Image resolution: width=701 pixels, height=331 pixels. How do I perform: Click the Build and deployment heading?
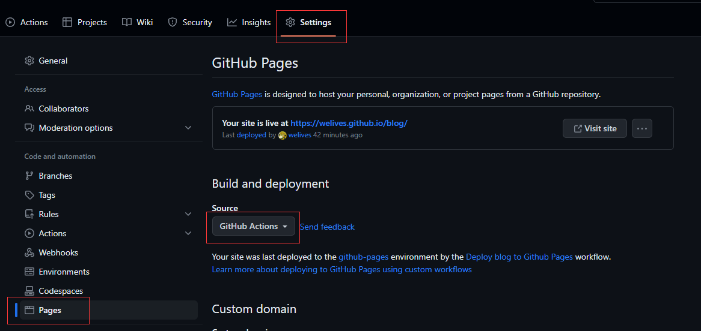271,183
